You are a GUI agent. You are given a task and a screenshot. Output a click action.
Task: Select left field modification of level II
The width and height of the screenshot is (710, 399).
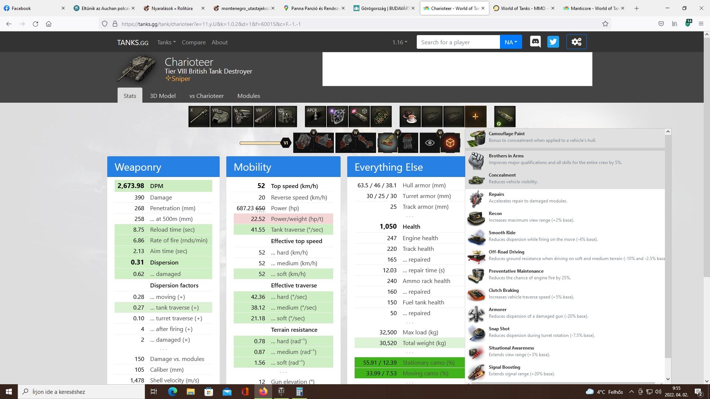pos(303,143)
